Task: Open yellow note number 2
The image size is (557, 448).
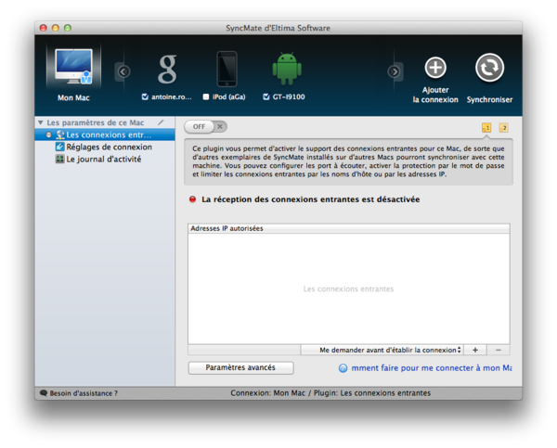Action: coord(504,127)
